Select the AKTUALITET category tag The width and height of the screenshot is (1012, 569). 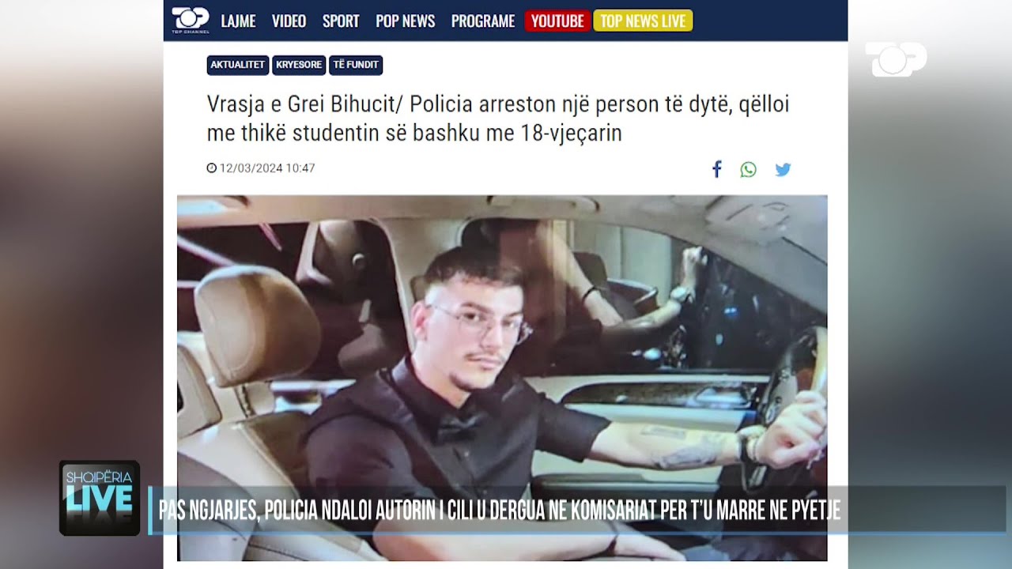pyautogui.click(x=238, y=65)
